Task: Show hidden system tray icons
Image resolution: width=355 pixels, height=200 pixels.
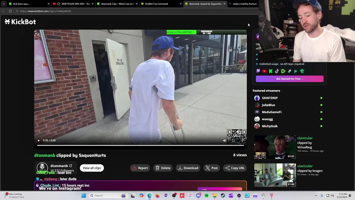Action: tap(316, 196)
